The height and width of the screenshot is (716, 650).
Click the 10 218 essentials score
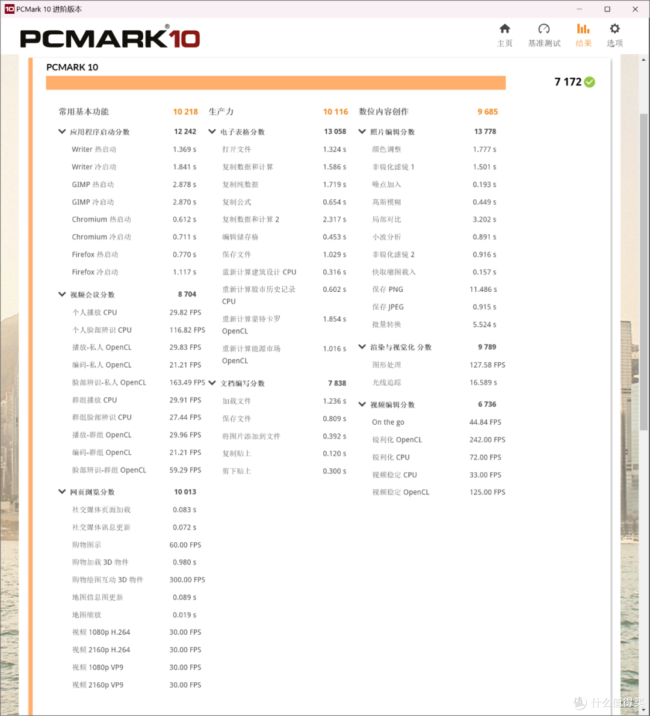pyautogui.click(x=185, y=111)
